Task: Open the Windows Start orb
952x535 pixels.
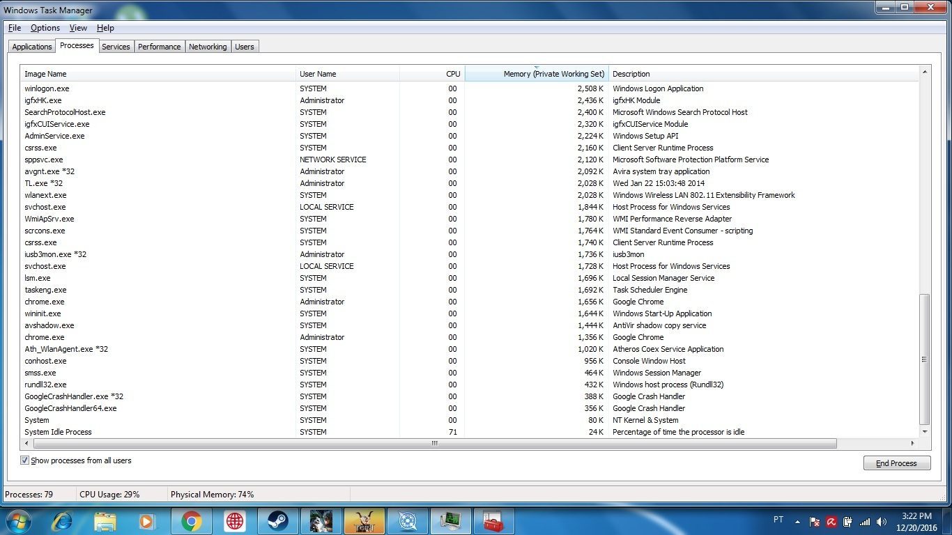Action: coord(19,521)
